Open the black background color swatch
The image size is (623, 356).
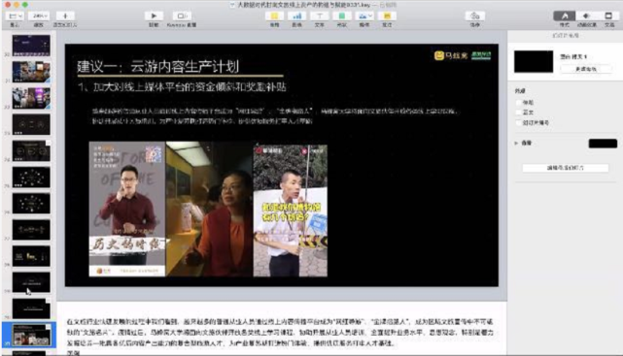click(x=603, y=144)
